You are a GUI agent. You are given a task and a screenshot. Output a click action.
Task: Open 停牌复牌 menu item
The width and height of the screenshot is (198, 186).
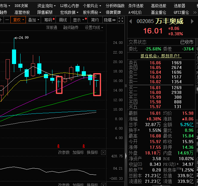click(x=113, y=13)
